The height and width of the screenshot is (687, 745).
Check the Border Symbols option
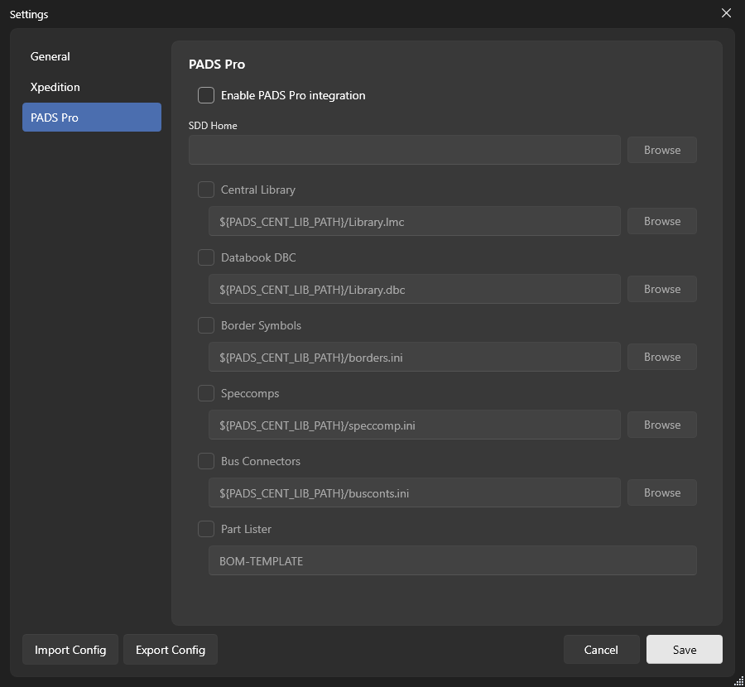point(206,325)
